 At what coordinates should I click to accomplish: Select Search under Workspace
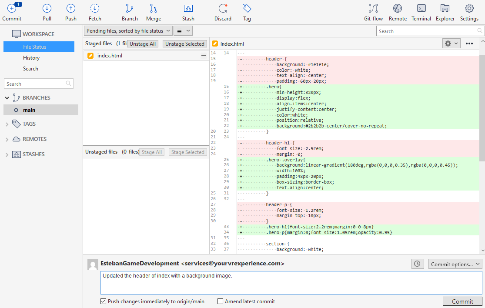[30, 69]
